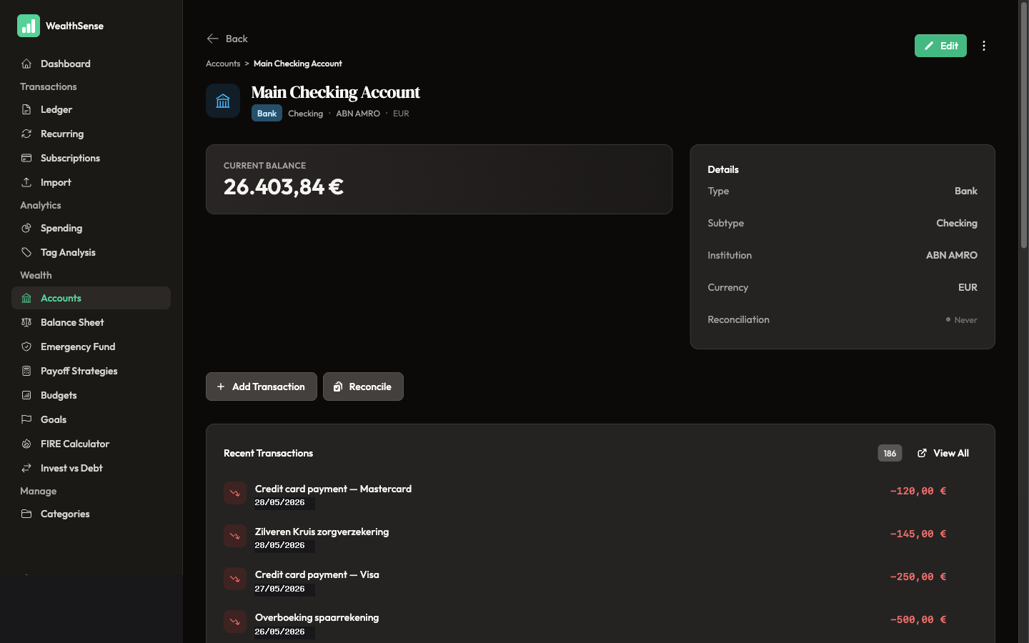1029x643 pixels.
Task: Open the Ledger page
Action: [91, 109]
